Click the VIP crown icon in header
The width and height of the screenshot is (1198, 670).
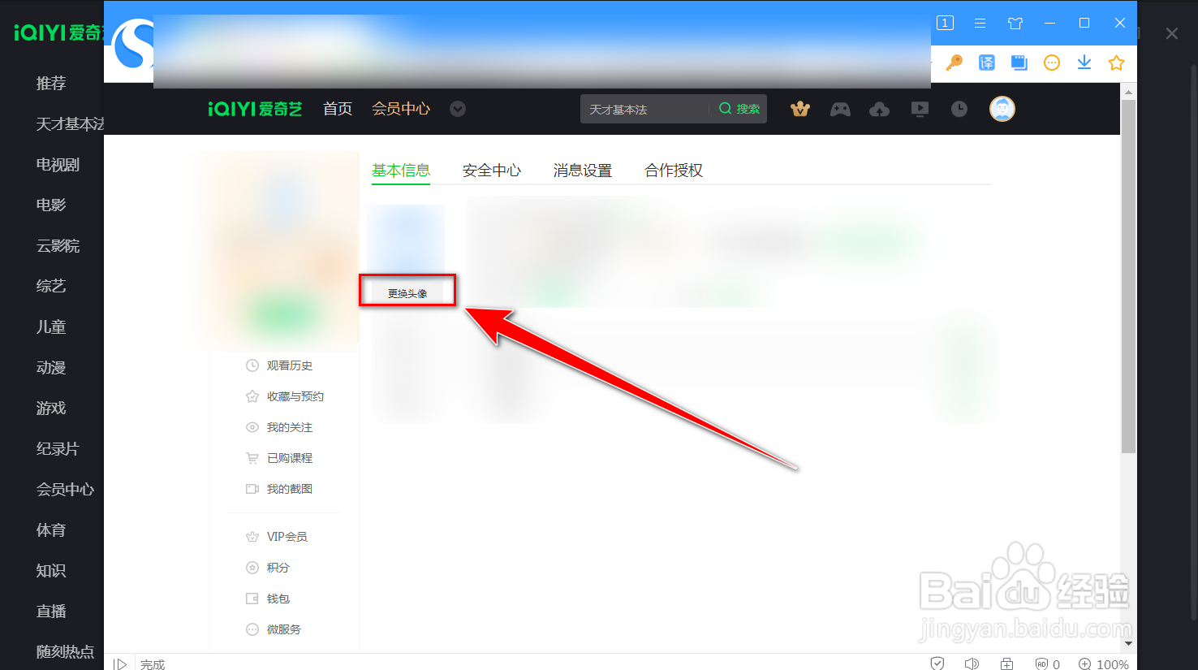[800, 109]
